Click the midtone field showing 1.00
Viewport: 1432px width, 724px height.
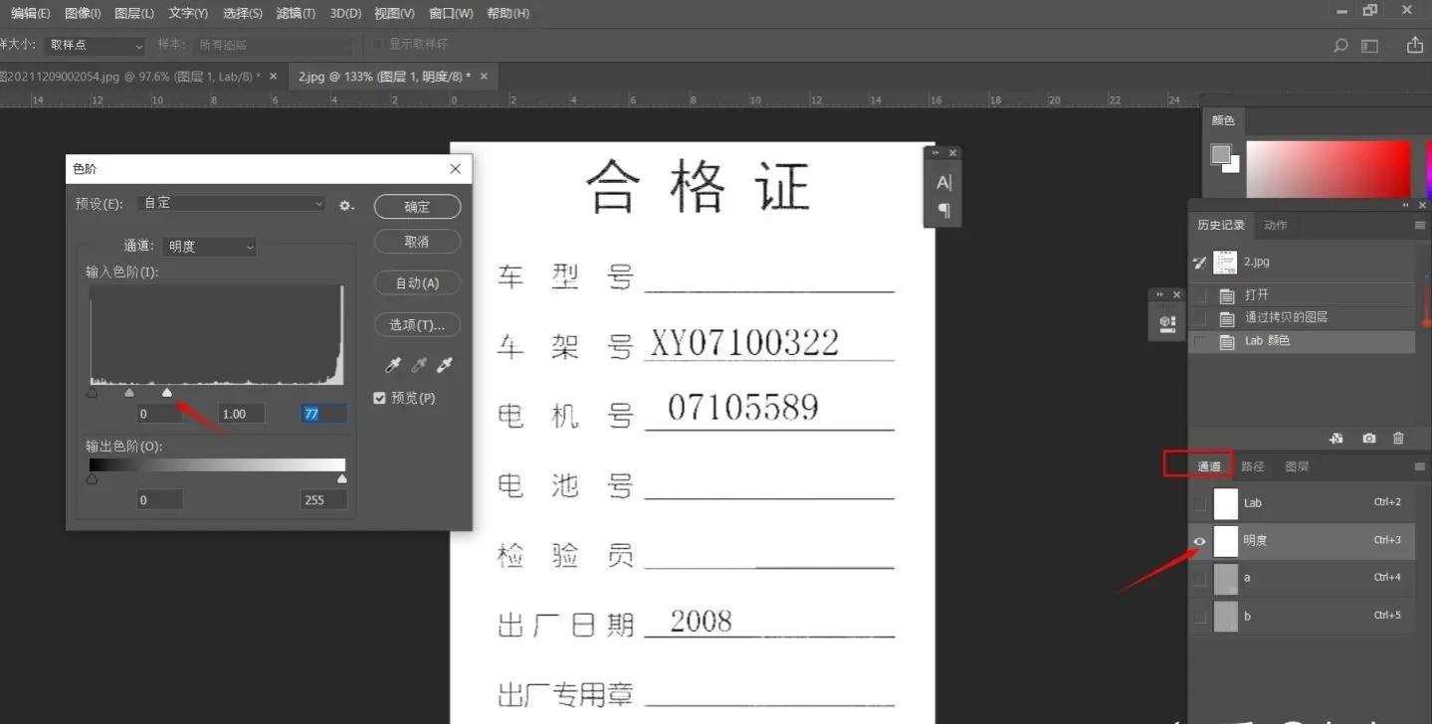[242, 414]
